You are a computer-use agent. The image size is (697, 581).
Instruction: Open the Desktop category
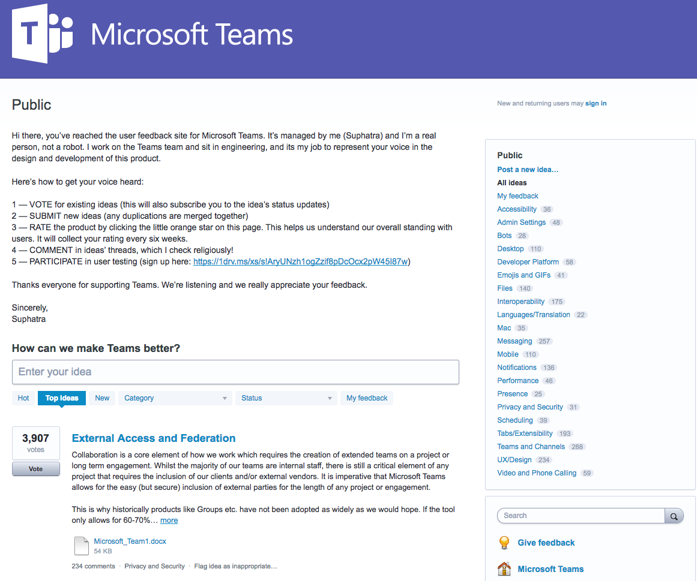coord(510,249)
